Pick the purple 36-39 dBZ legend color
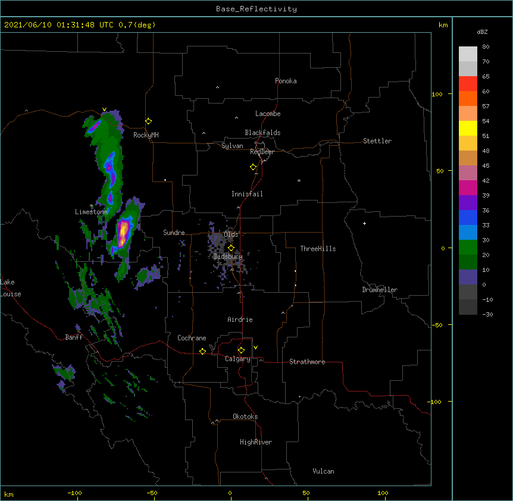 coord(468,202)
